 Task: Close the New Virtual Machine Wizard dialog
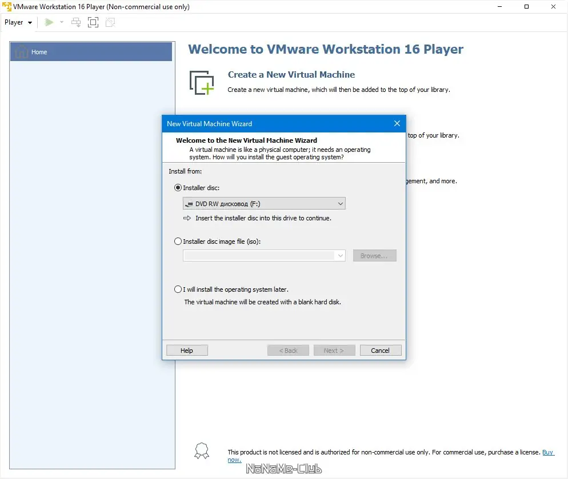pos(397,123)
